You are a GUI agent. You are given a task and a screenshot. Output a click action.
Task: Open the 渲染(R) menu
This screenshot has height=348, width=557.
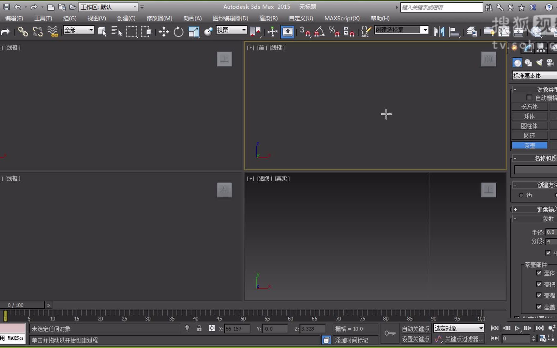tap(268, 18)
